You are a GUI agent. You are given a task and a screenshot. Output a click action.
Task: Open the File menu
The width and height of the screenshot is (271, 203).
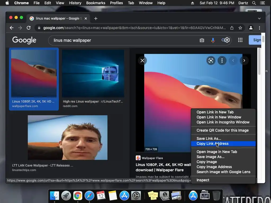37,3
